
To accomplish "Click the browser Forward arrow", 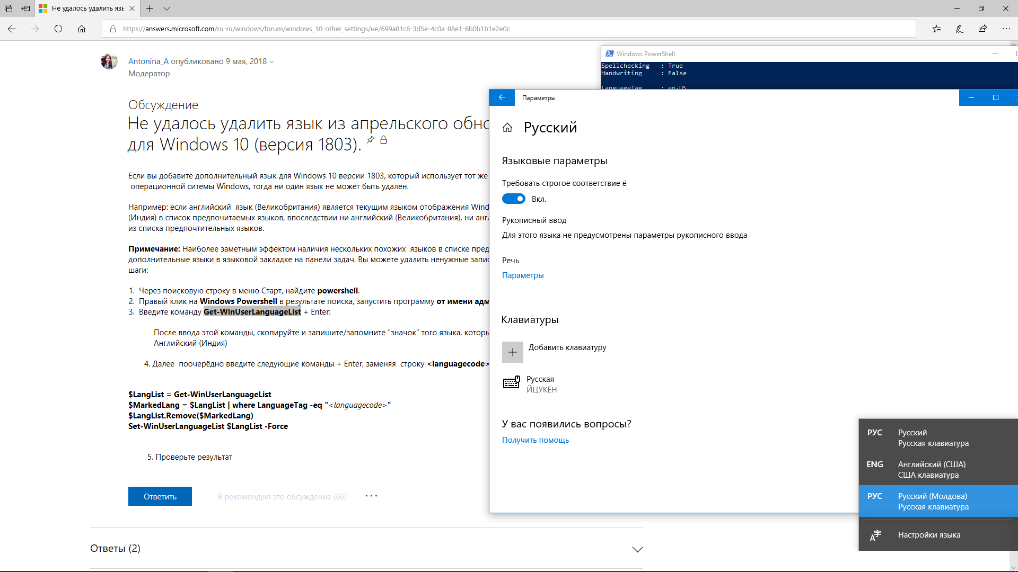I will point(35,29).
